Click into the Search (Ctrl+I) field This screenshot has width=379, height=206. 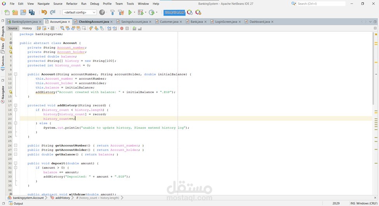pos(321,4)
